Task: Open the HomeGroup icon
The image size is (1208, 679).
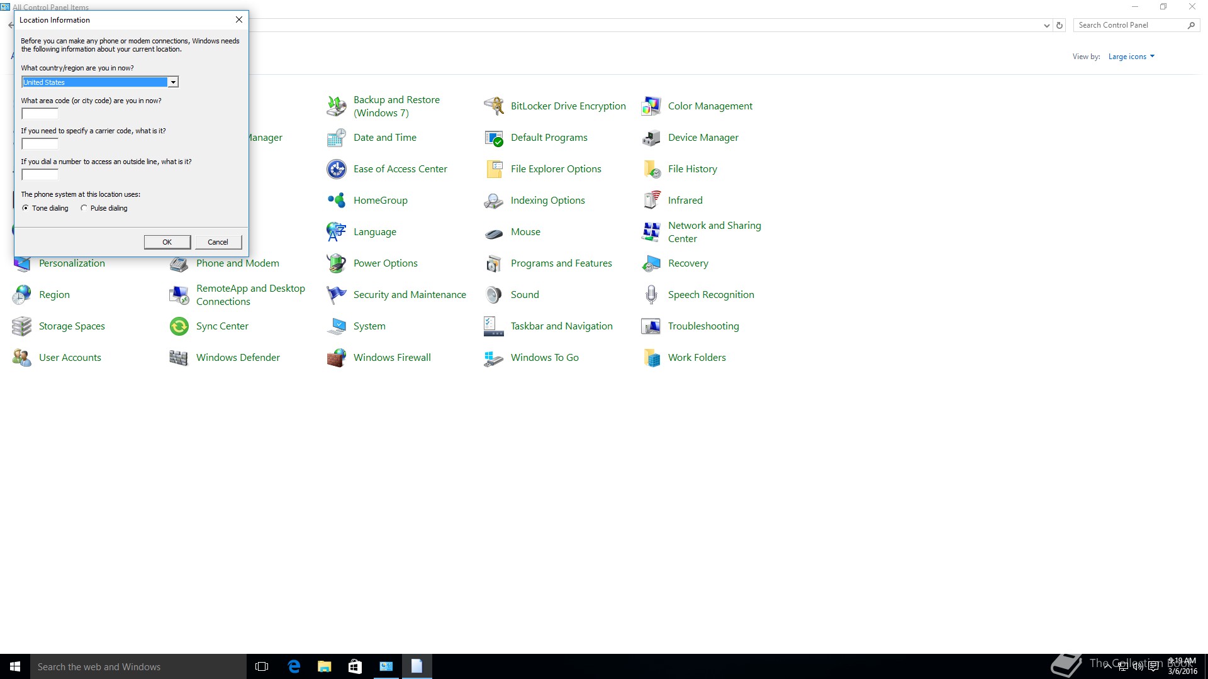Action: pyautogui.click(x=337, y=201)
